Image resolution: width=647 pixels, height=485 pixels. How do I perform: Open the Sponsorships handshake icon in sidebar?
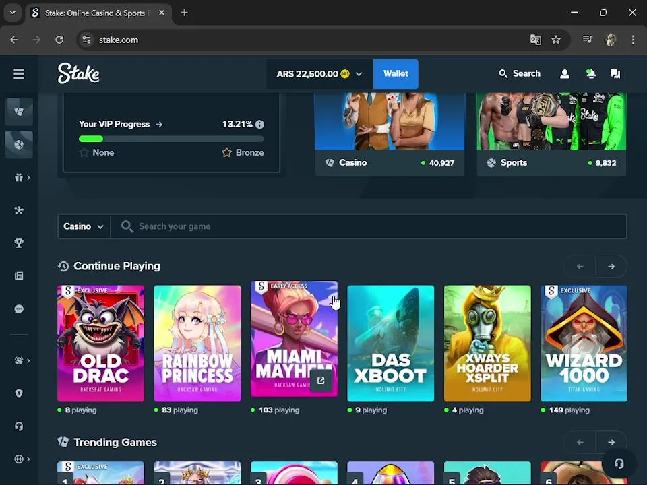[x=19, y=360]
